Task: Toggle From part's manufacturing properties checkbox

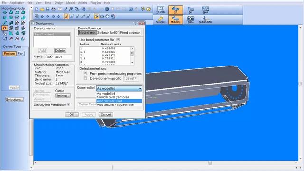Action: [x=85, y=73]
